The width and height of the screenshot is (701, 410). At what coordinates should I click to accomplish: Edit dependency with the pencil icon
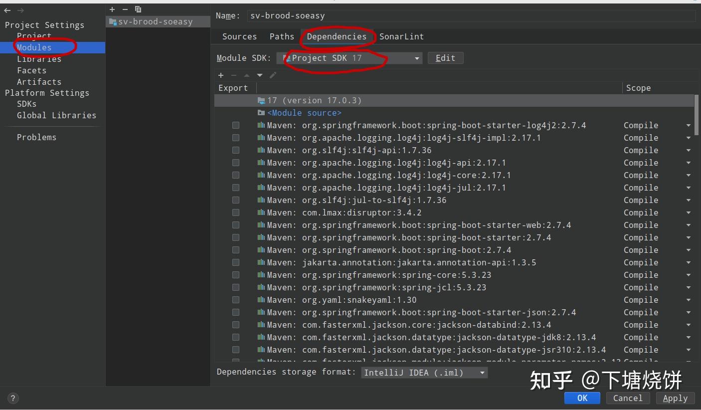272,75
